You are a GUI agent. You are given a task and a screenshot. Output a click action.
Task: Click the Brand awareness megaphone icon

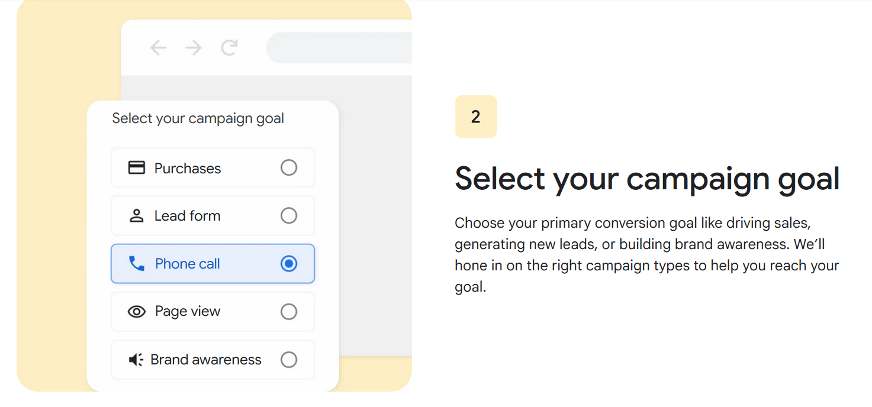tap(136, 360)
